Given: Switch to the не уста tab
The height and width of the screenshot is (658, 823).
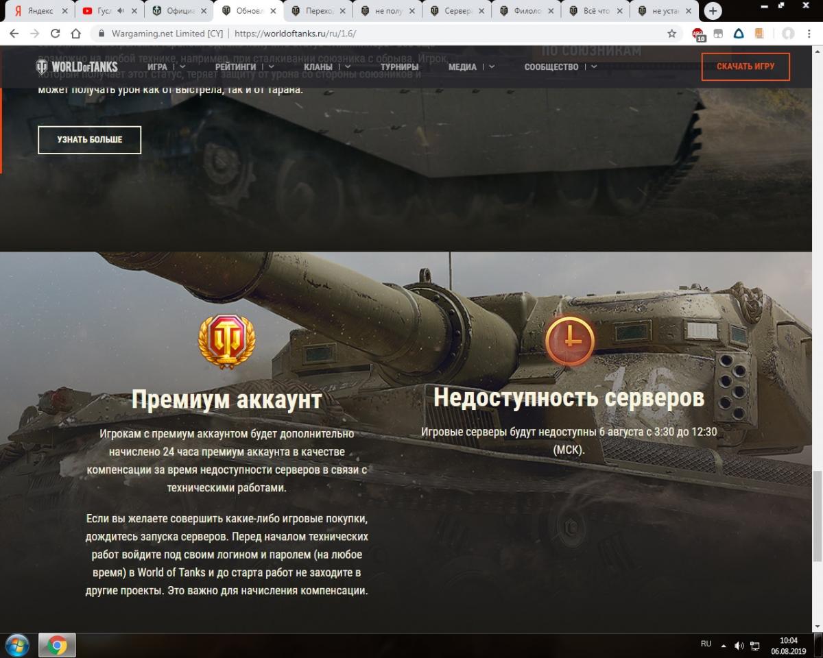Looking at the screenshot, I should pos(665,11).
